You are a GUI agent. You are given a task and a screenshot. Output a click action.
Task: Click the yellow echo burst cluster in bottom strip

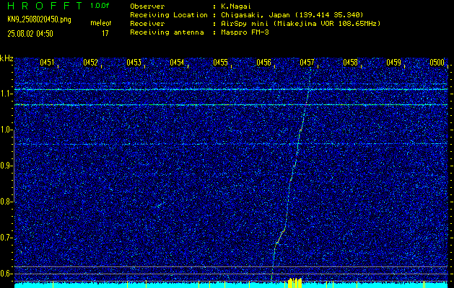point(295,283)
